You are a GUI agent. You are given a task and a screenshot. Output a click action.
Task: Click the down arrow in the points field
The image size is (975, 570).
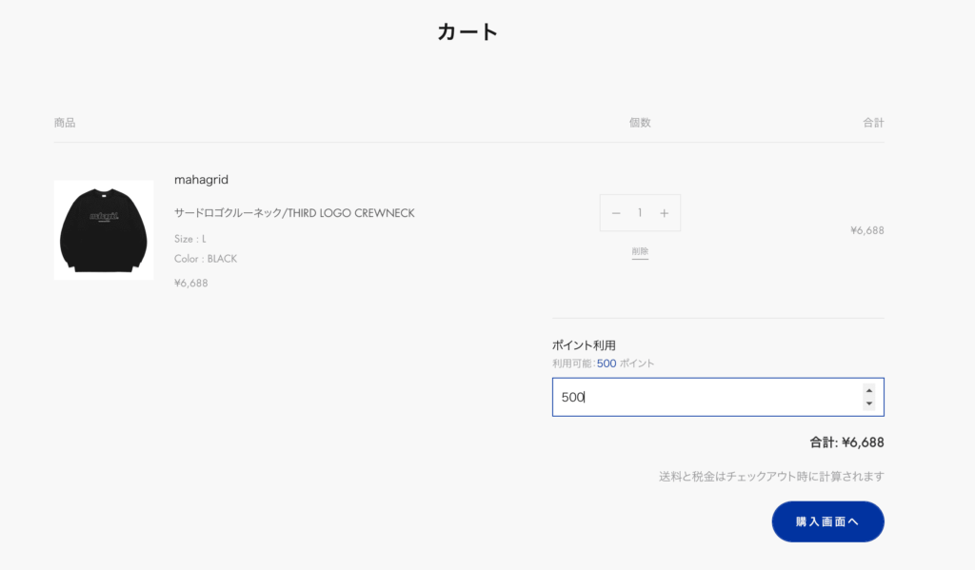tap(868, 404)
